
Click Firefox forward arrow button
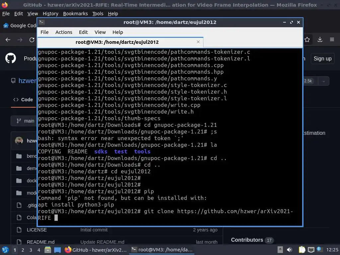(20, 40)
